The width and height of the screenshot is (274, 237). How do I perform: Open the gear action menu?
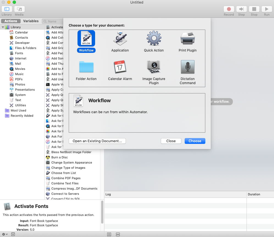[x=5, y=234]
